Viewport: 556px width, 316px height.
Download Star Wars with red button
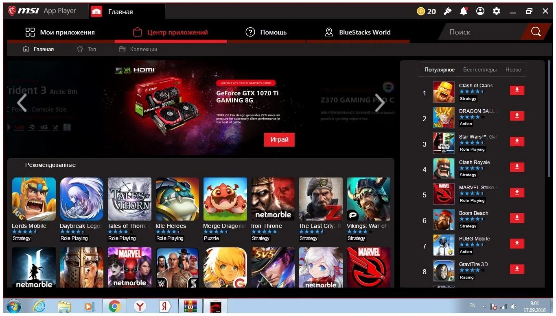[517, 141]
